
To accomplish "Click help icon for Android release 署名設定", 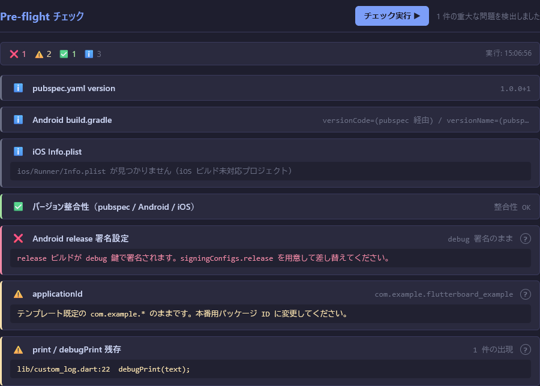I will tap(525, 239).
